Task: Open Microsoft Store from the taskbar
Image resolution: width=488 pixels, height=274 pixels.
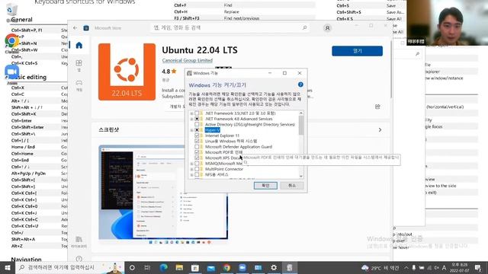Action: (x=195, y=267)
